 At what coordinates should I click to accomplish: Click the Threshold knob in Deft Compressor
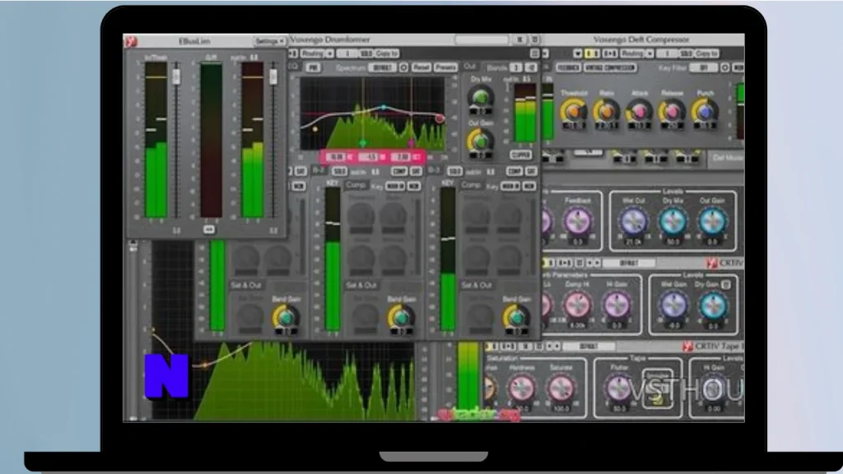(x=573, y=112)
